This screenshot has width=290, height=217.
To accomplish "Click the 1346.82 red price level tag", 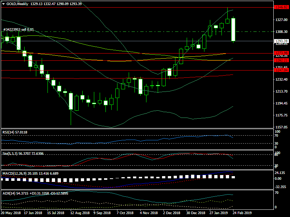I will [282, 7].
